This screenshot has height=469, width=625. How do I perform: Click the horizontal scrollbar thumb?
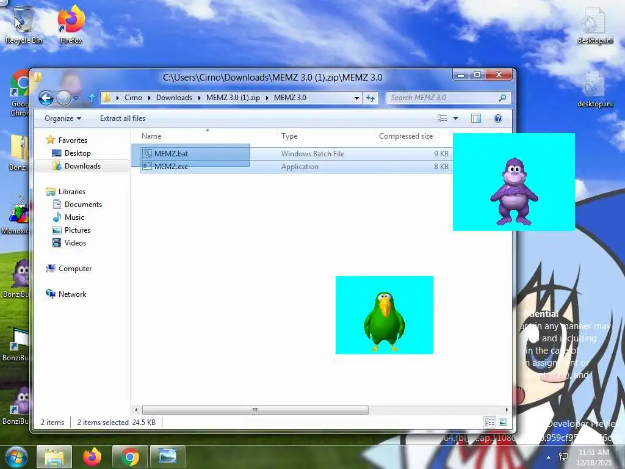click(x=255, y=410)
